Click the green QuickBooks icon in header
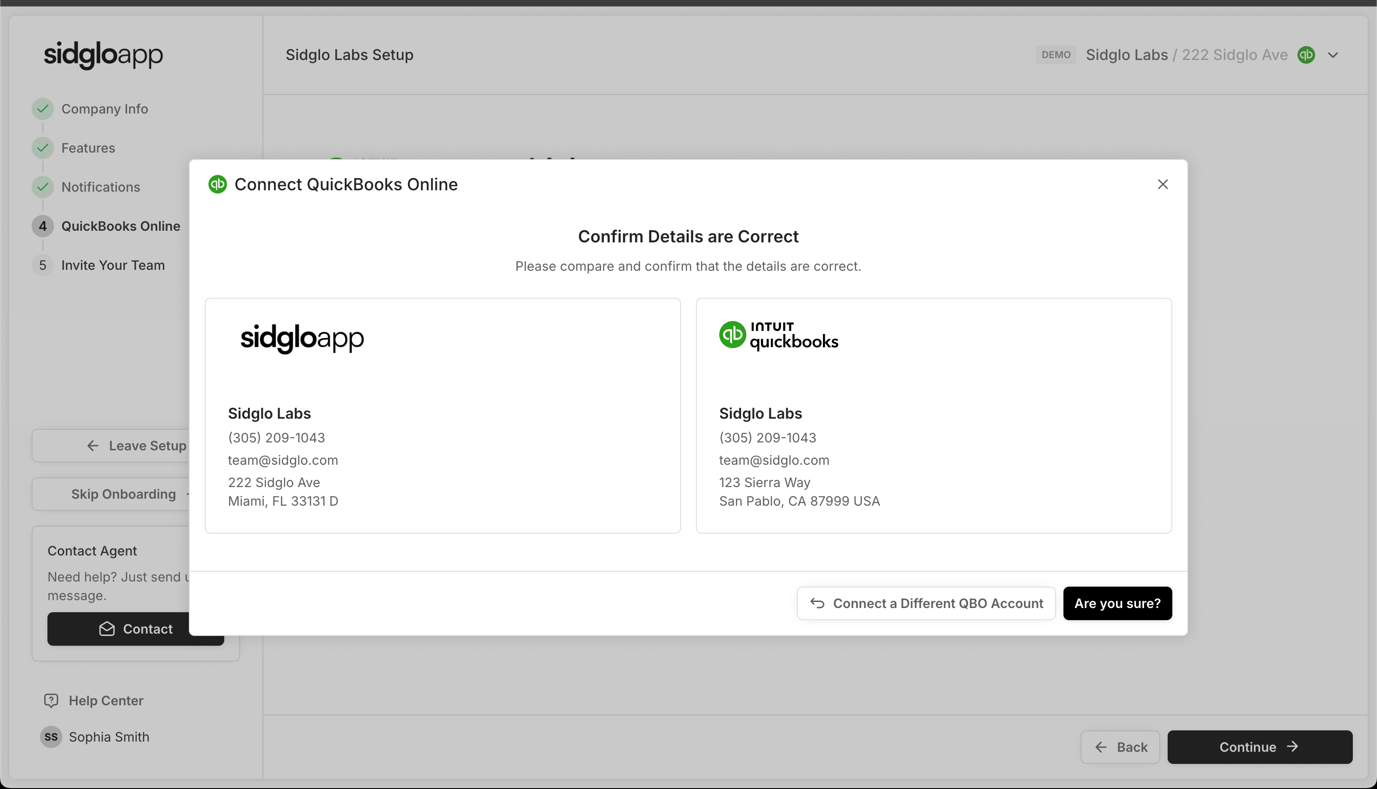Image resolution: width=1377 pixels, height=789 pixels. coord(1306,55)
